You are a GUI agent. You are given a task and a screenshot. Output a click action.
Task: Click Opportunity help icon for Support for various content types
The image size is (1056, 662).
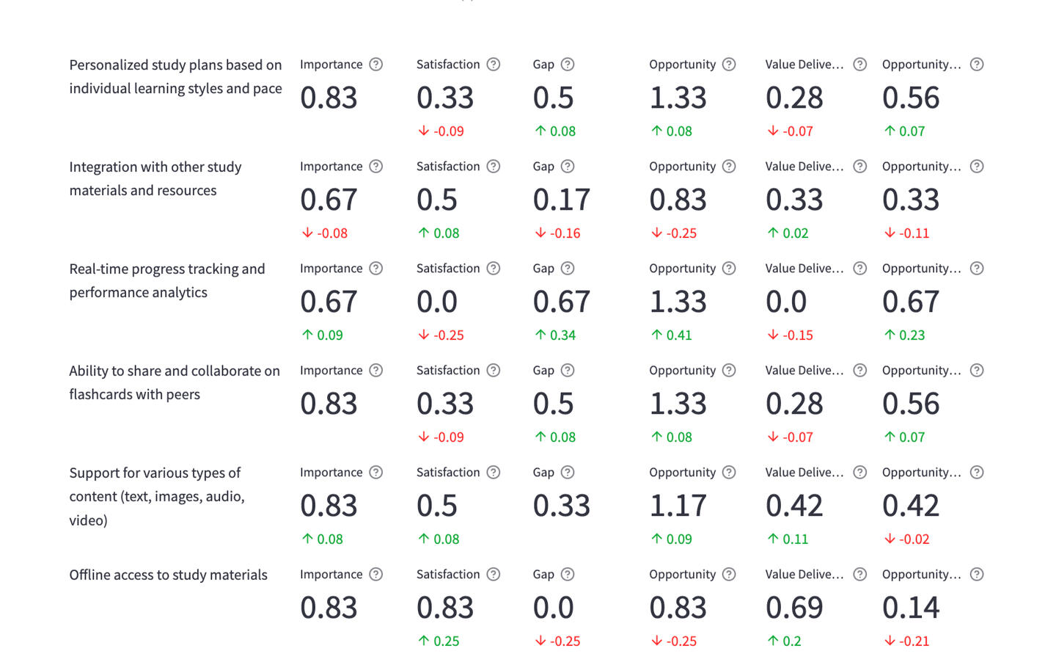(729, 473)
